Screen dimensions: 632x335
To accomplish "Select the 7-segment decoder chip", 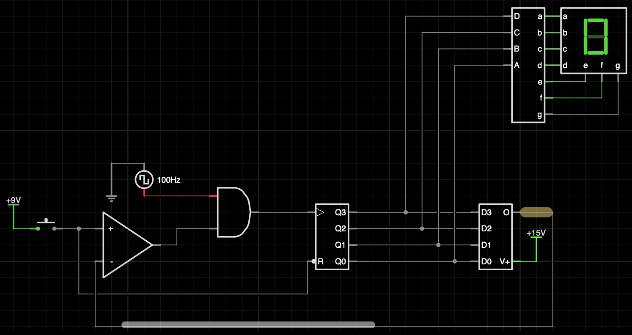I will (x=528, y=65).
